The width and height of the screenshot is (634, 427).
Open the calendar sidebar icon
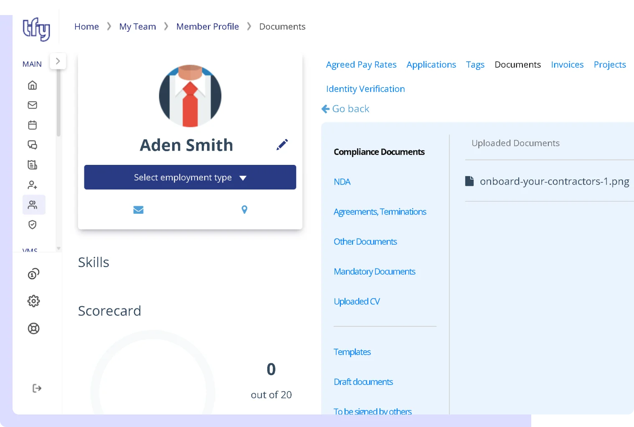coord(32,125)
